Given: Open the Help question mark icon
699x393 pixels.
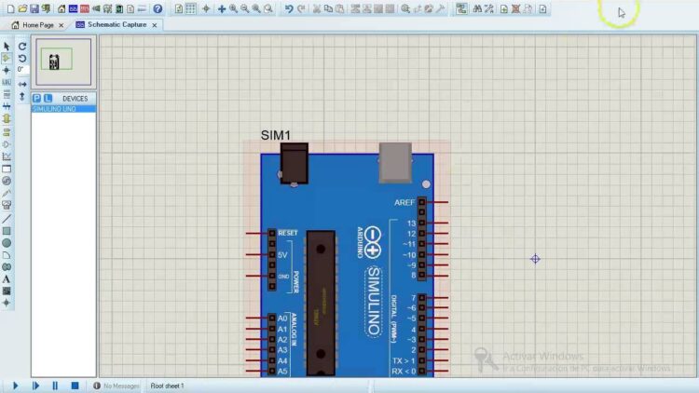Looking at the screenshot, I should [x=158, y=9].
